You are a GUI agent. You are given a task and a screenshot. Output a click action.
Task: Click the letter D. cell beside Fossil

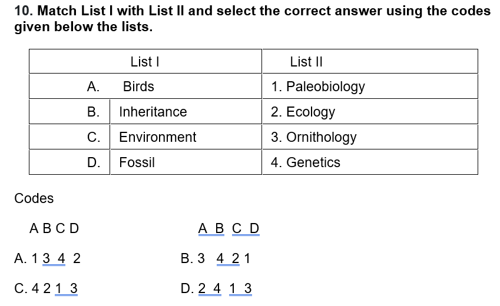[93, 162]
